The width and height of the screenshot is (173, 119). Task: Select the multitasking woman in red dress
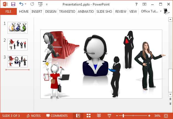56,80
